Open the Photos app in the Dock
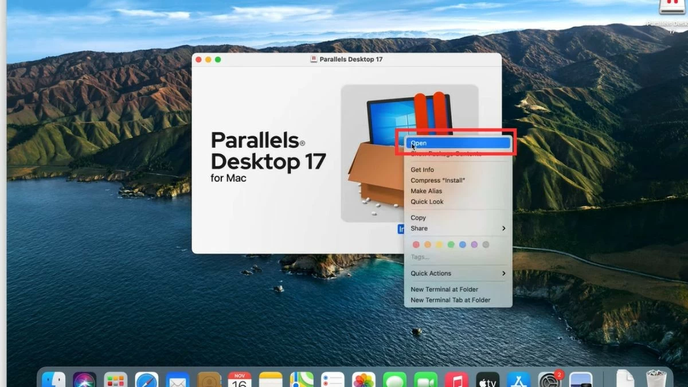 click(365, 378)
